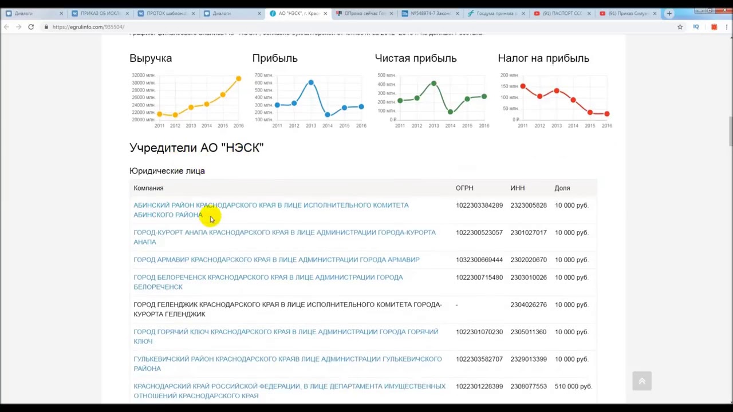Select the Выручка chart heading
The image size is (733, 412).
click(151, 58)
